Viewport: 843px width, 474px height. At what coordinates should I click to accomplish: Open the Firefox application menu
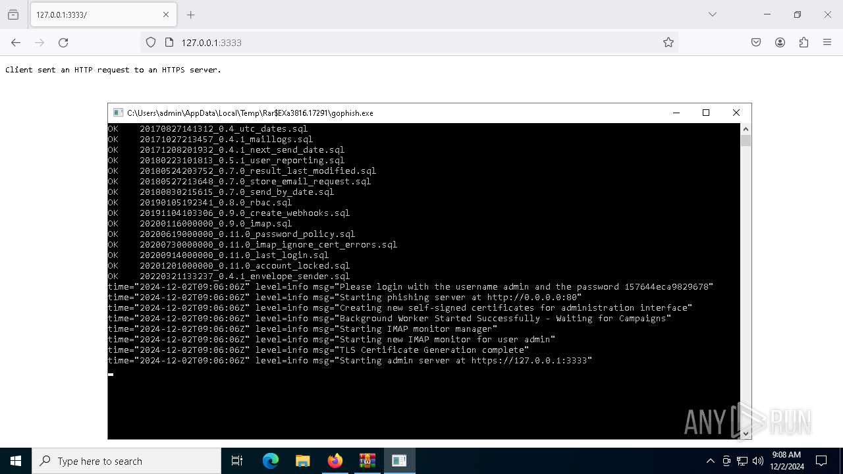[x=827, y=42]
